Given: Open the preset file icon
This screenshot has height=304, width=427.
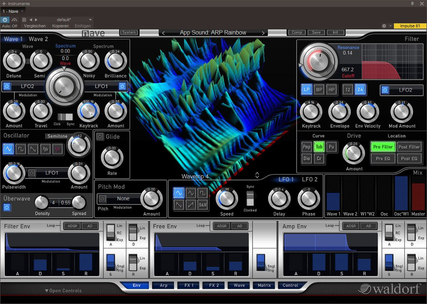Looking at the screenshot, I should coord(24,19).
